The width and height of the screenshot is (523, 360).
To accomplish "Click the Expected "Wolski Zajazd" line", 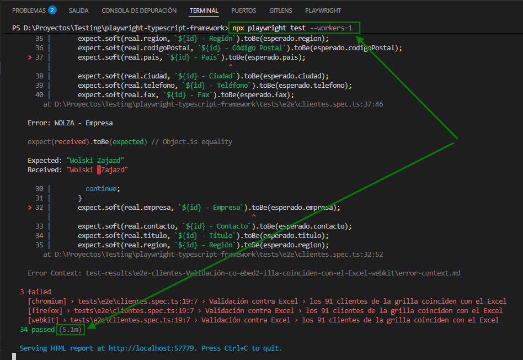I will pyautogui.click(x=76, y=160).
